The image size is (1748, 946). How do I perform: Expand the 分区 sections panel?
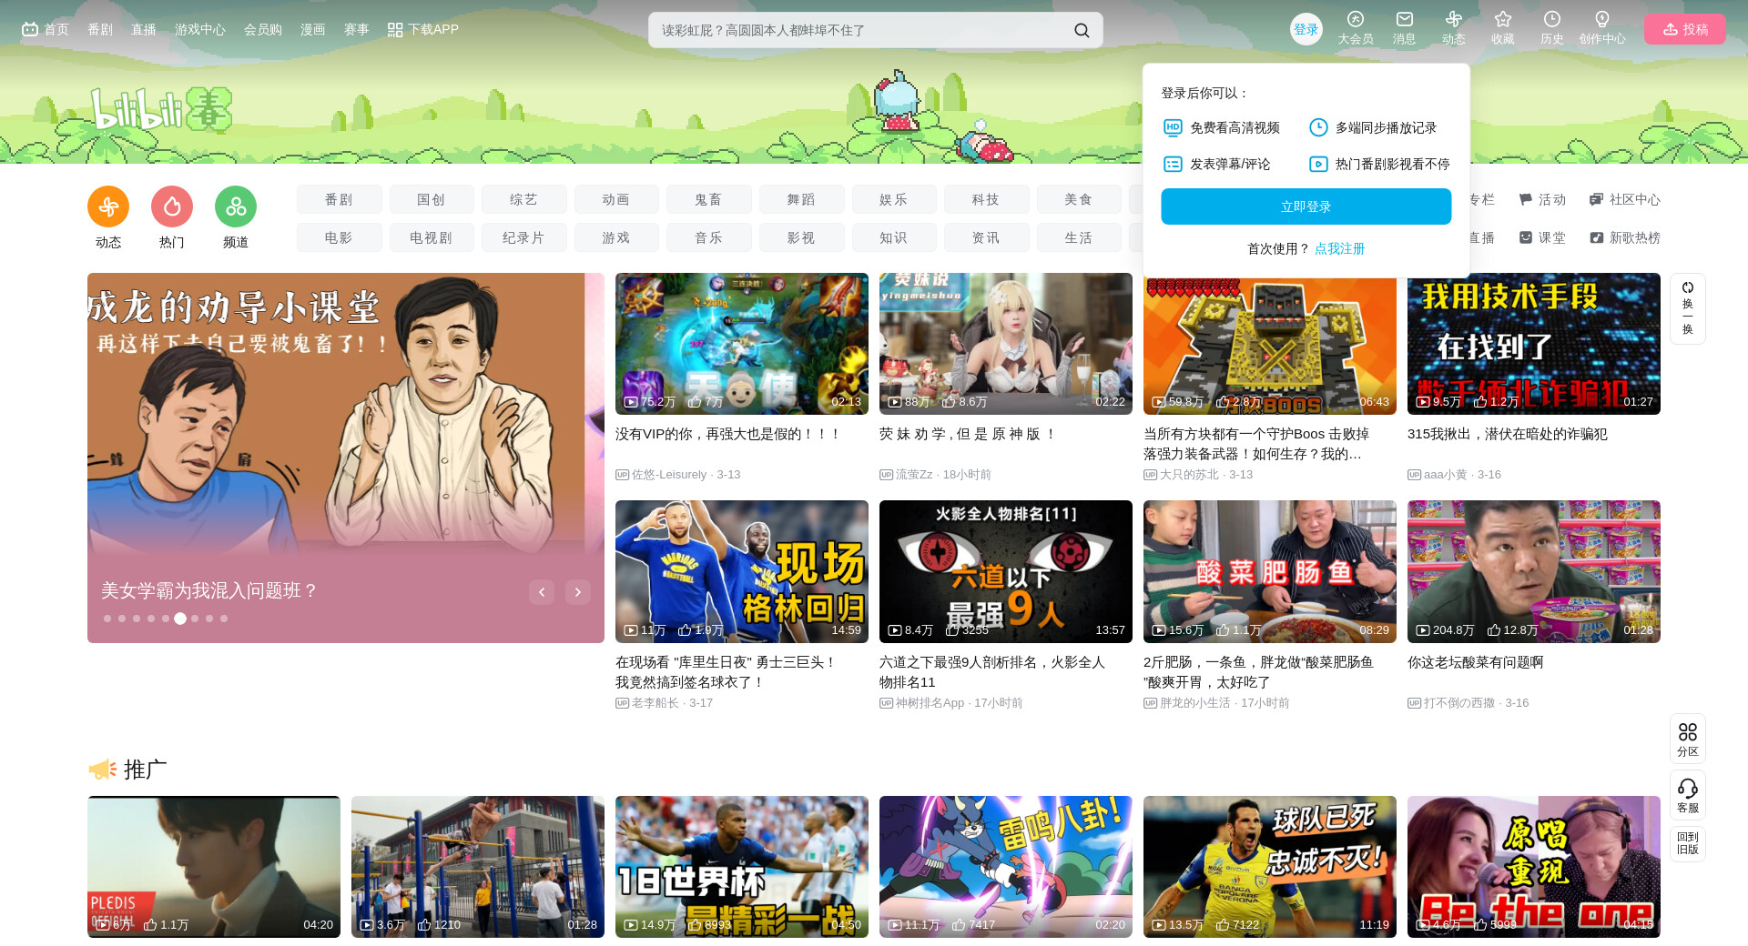(1687, 739)
